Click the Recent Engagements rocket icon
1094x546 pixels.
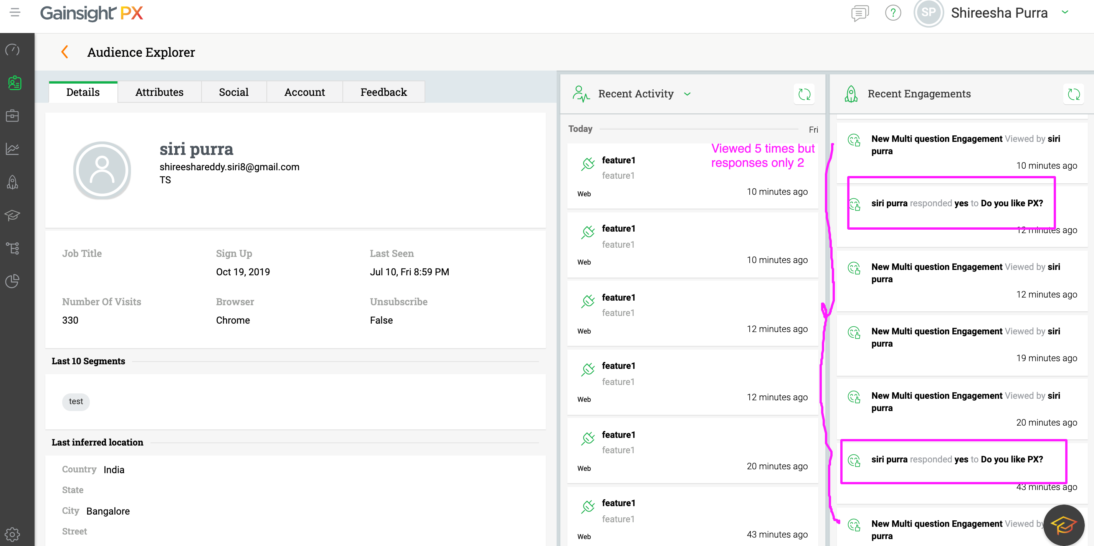(x=851, y=94)
